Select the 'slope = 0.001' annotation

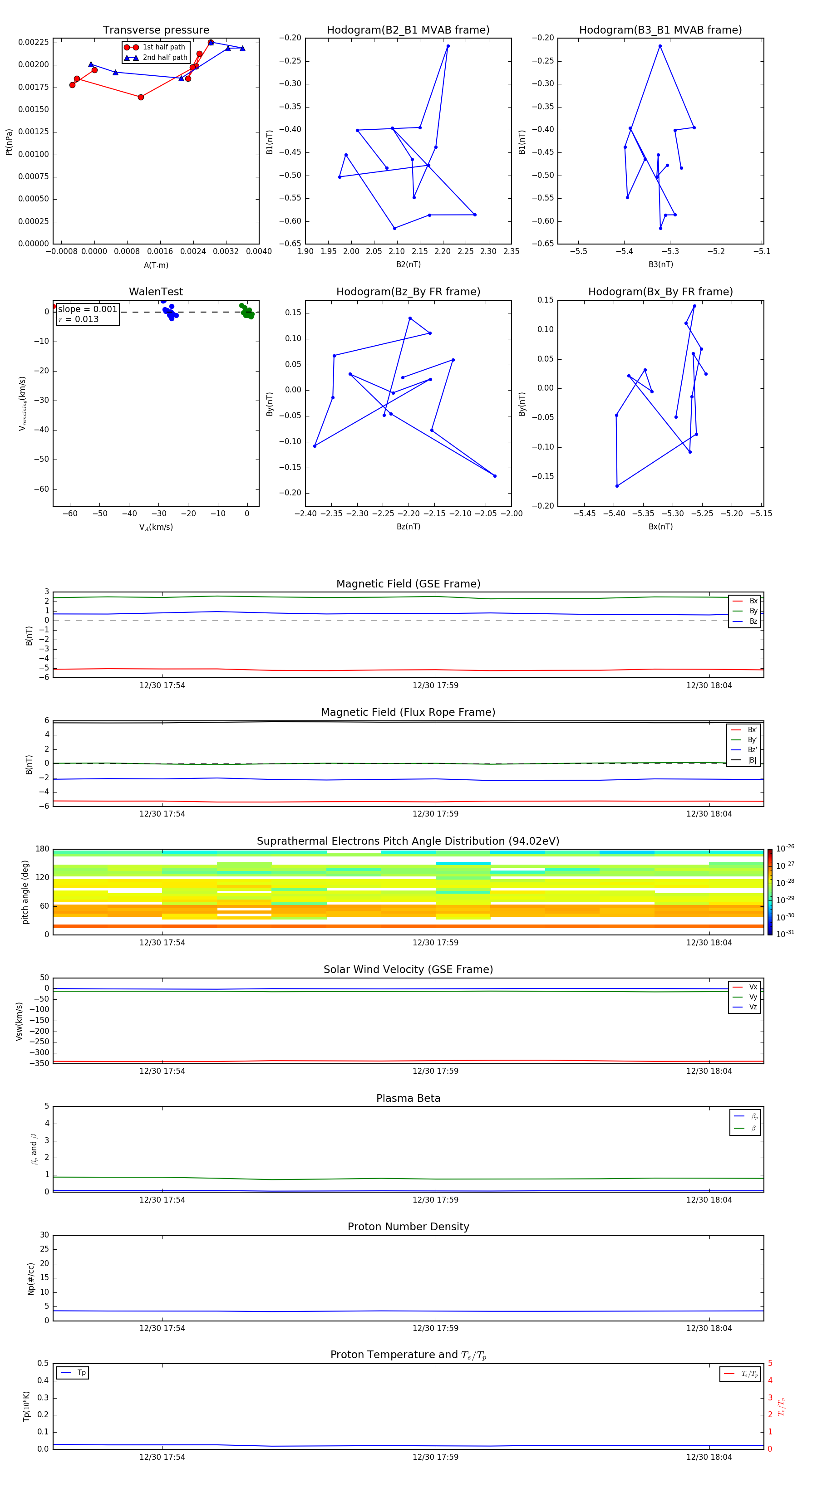click(87, 309)
